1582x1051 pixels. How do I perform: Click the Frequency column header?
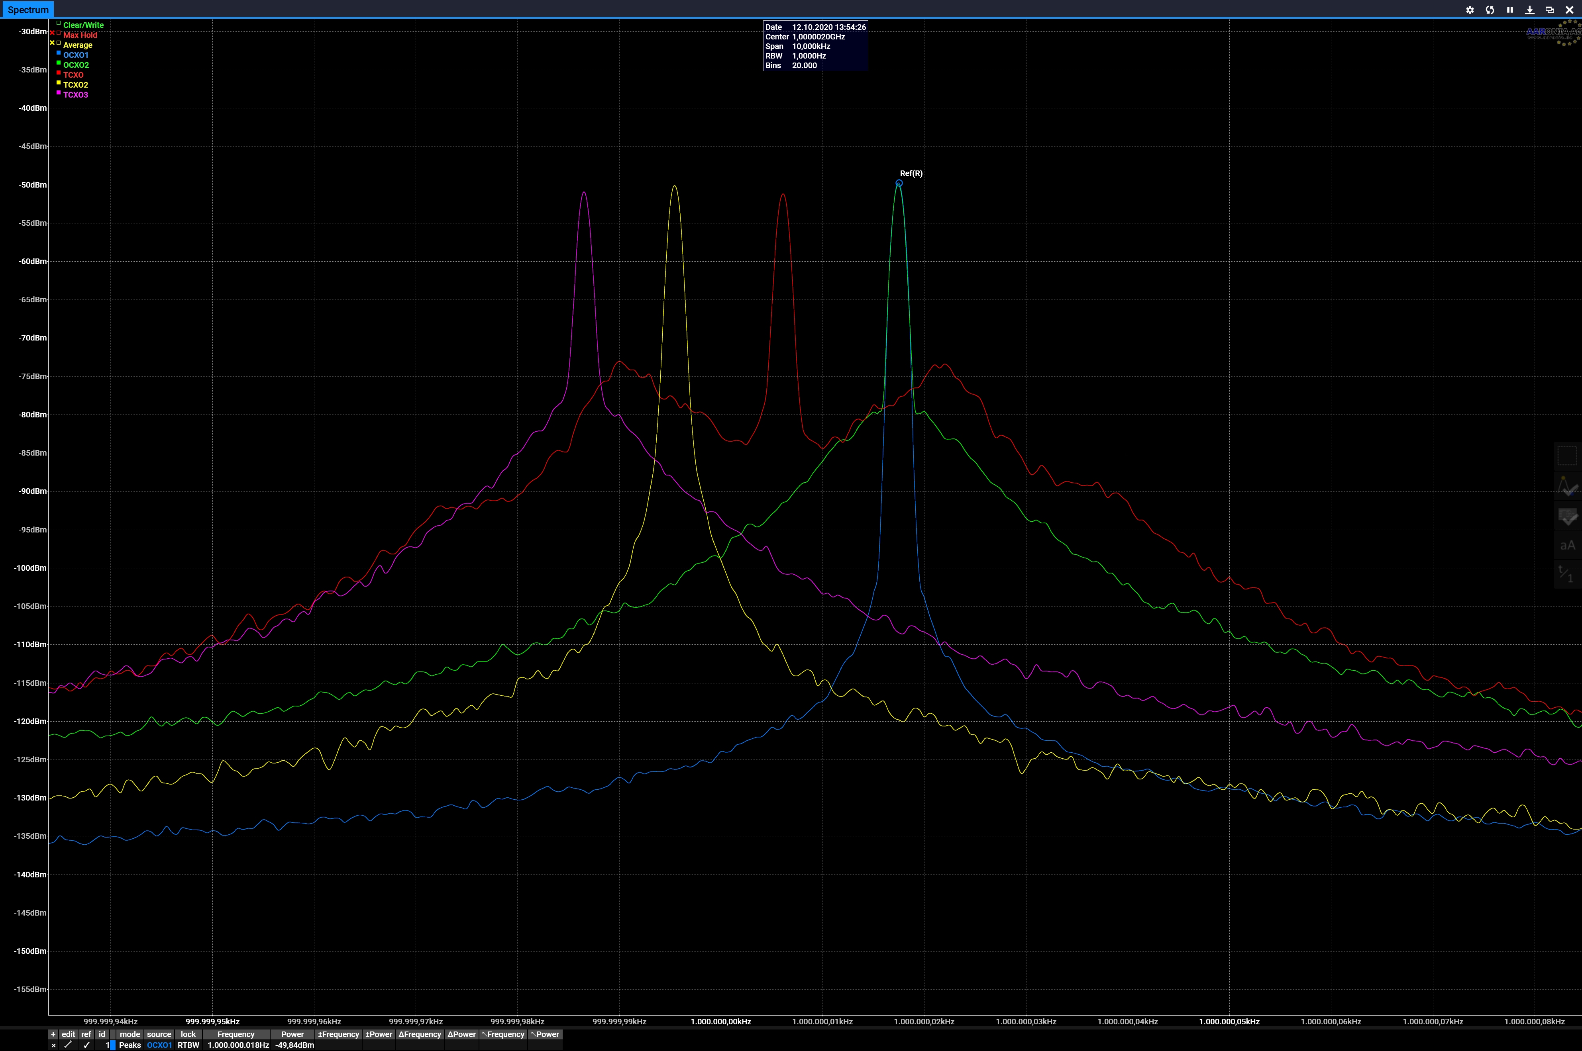pyautogui.click(x=236, y=1034)
